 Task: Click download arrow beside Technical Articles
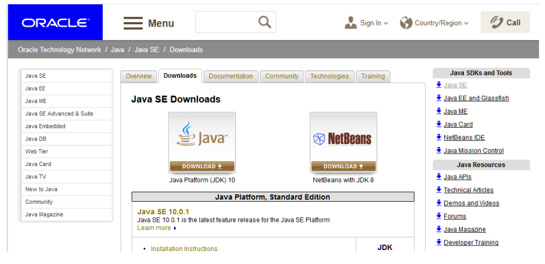pos(438,189)
